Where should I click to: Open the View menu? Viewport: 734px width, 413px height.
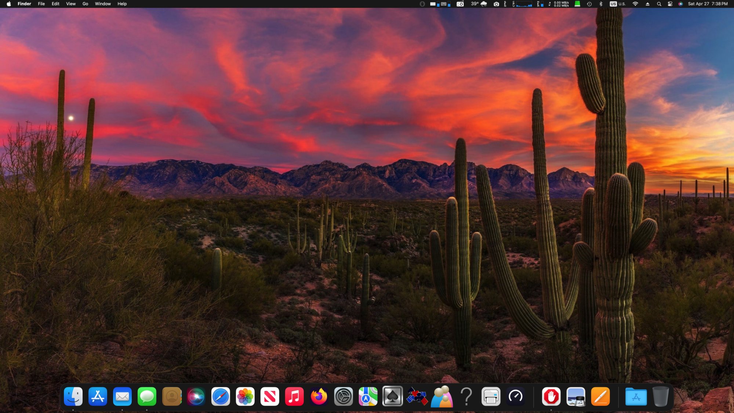[71, 4]
